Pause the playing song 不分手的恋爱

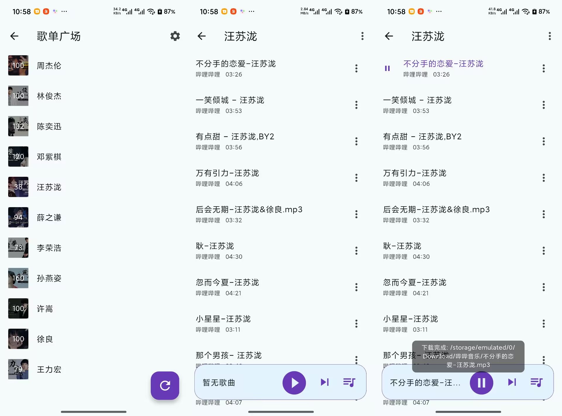pos(481,383)
